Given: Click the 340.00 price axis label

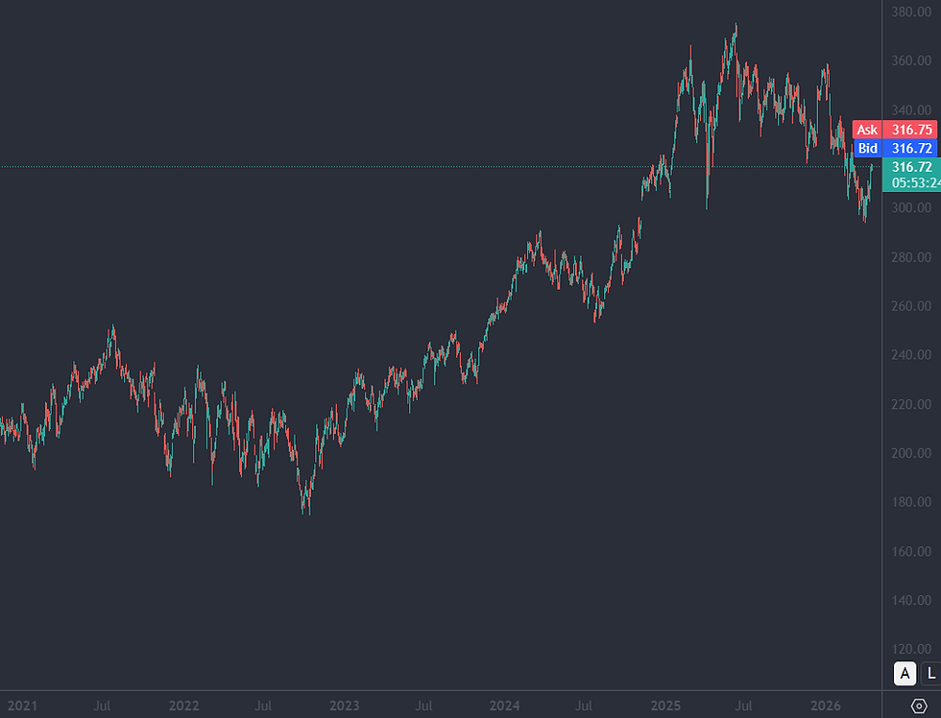Looking at the screenshot, I should [x=911, y=109].
